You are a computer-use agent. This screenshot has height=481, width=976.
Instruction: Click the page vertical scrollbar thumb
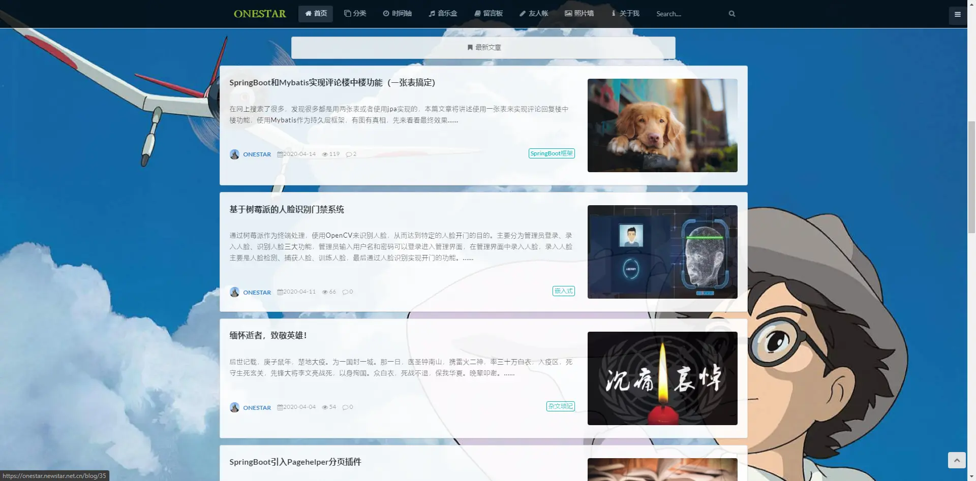click(x=971, y=177)
